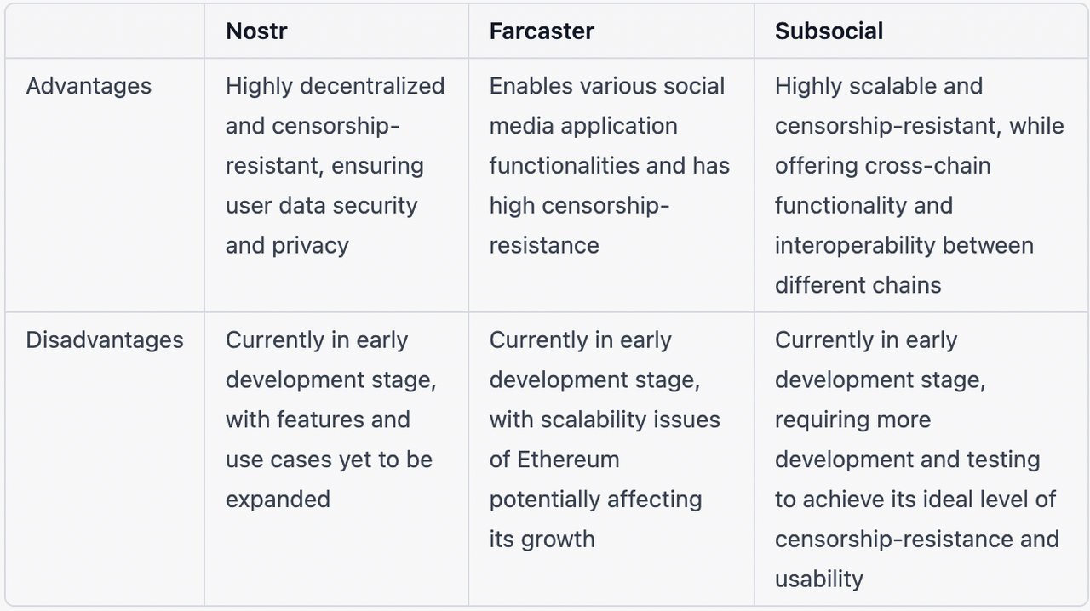This screenshot has width=1090, height=611.
Task: Click the words 'Highly scalable and'
Action: pyautogui.click(x=879, y=86)
